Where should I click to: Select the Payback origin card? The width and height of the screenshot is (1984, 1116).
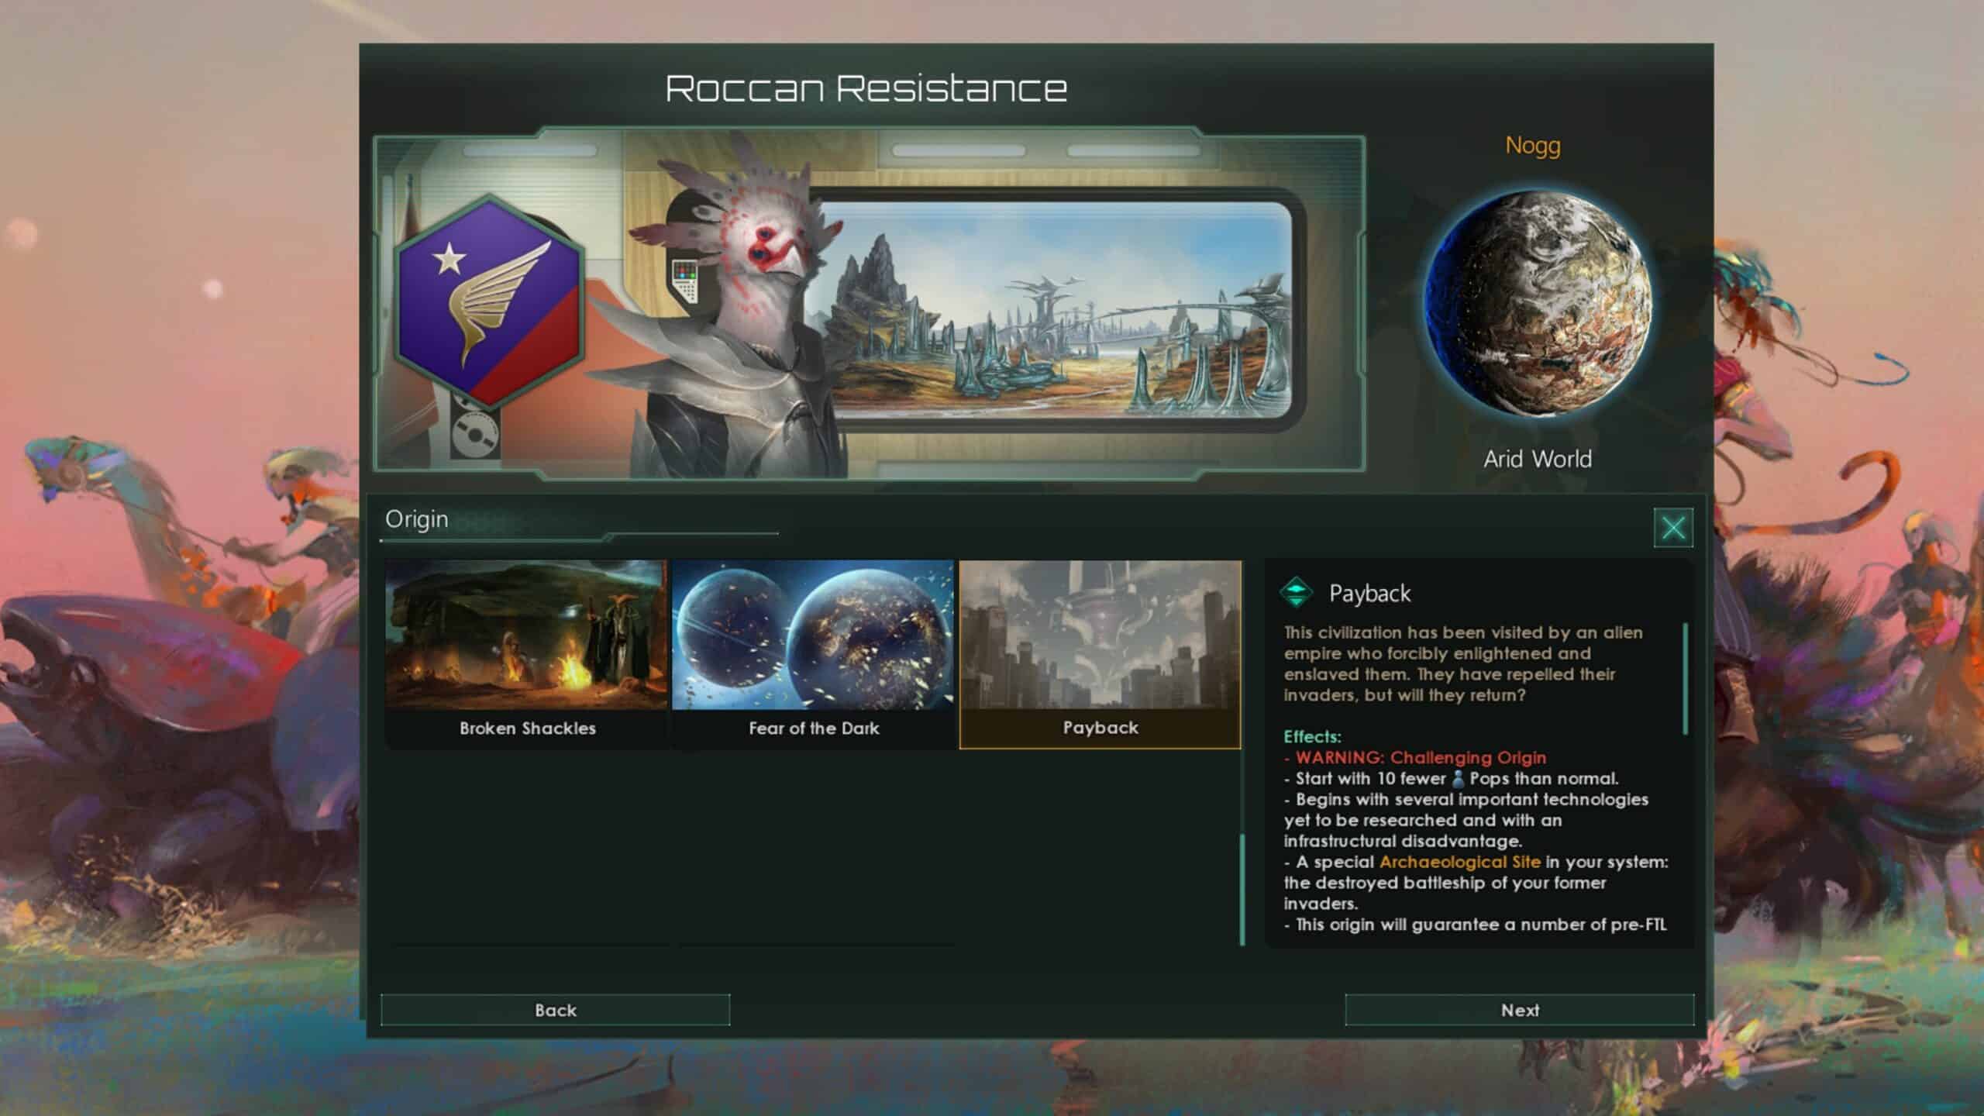coord(1100,654)
